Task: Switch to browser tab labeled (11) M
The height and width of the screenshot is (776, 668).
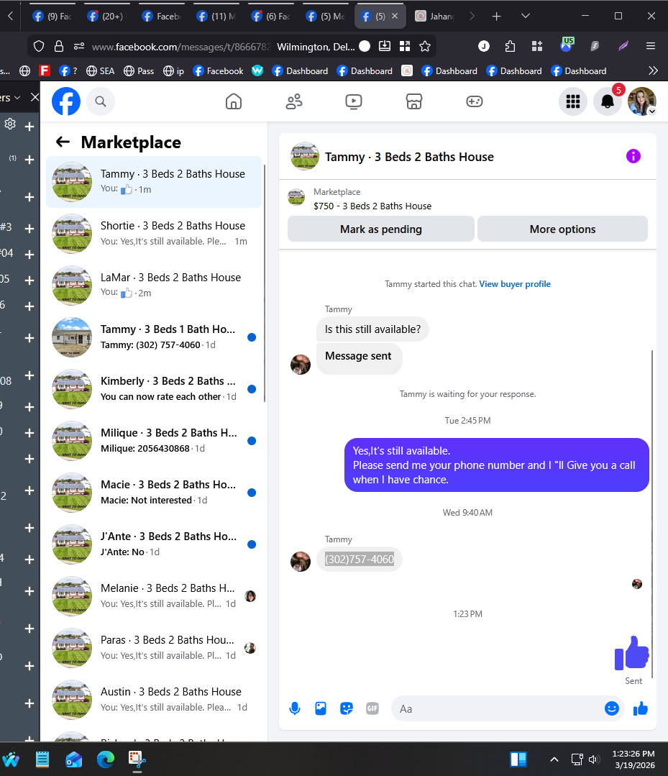Action: [216, 17]
